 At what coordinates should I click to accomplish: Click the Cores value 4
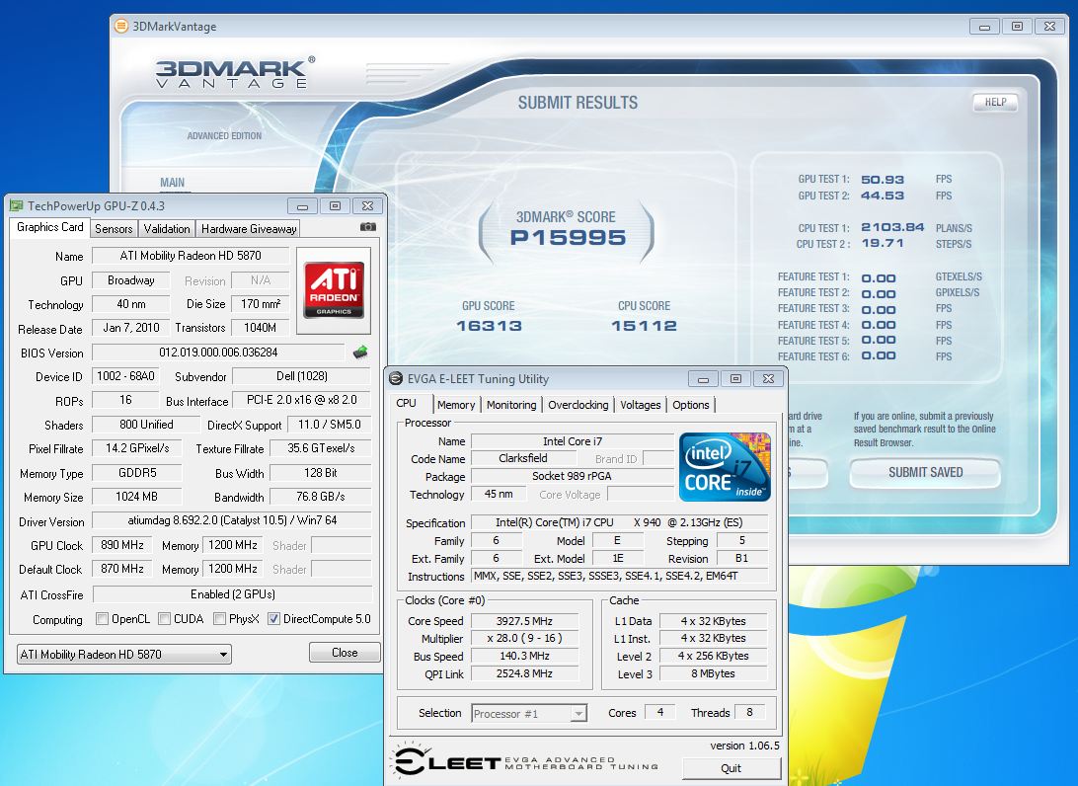coord(660,712)
